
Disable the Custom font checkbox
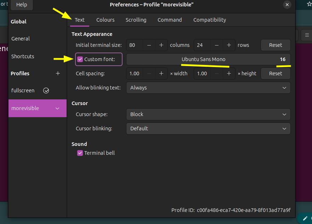click(80, 59)
